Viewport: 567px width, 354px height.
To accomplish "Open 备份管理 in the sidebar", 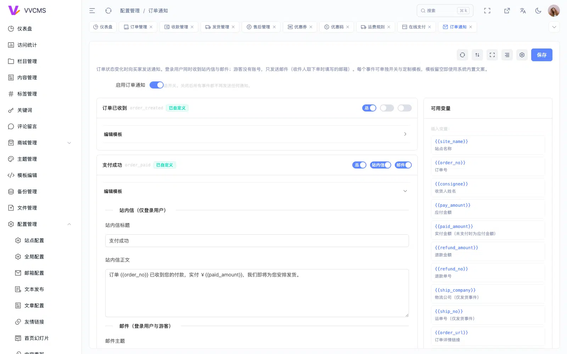I will click(41, 192).
